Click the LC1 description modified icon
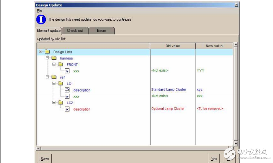Screen dimensions: 273x163 click(67, 90)
